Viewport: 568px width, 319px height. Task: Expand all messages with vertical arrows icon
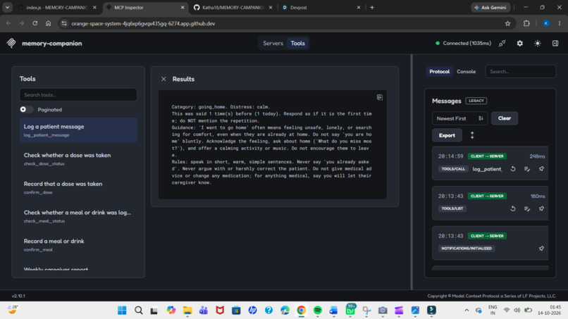472,135
